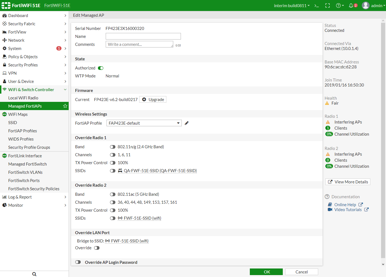Screen dimensions: 386x277
Task: Open the CLI console icon
Action: (x=317, y=5)
